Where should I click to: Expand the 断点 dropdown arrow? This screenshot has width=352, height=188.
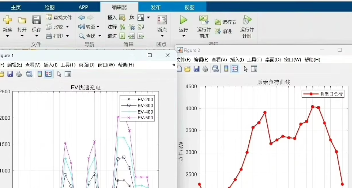point(162,36)
